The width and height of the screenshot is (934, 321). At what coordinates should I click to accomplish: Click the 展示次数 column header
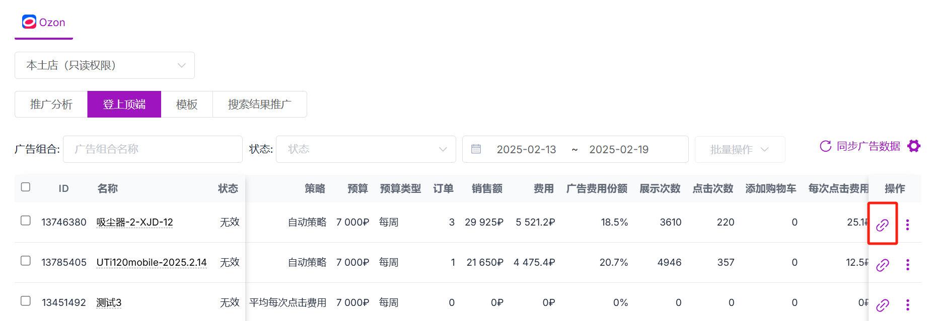(660, 188)
